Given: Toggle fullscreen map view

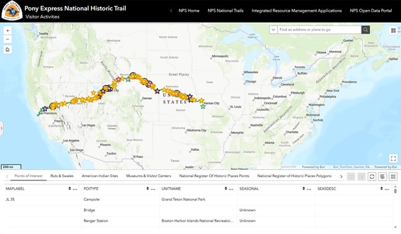Looking at the screenshot, I should 394,158.
